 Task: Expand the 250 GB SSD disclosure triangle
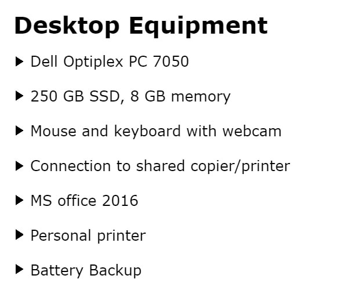pyautogui.click(x=19, y=96)
